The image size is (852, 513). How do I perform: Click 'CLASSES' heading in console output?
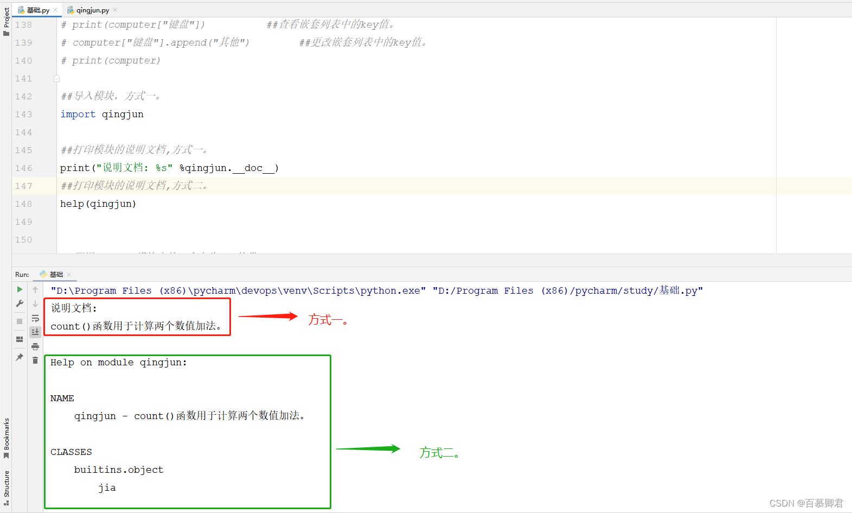[x=71, y=452]
